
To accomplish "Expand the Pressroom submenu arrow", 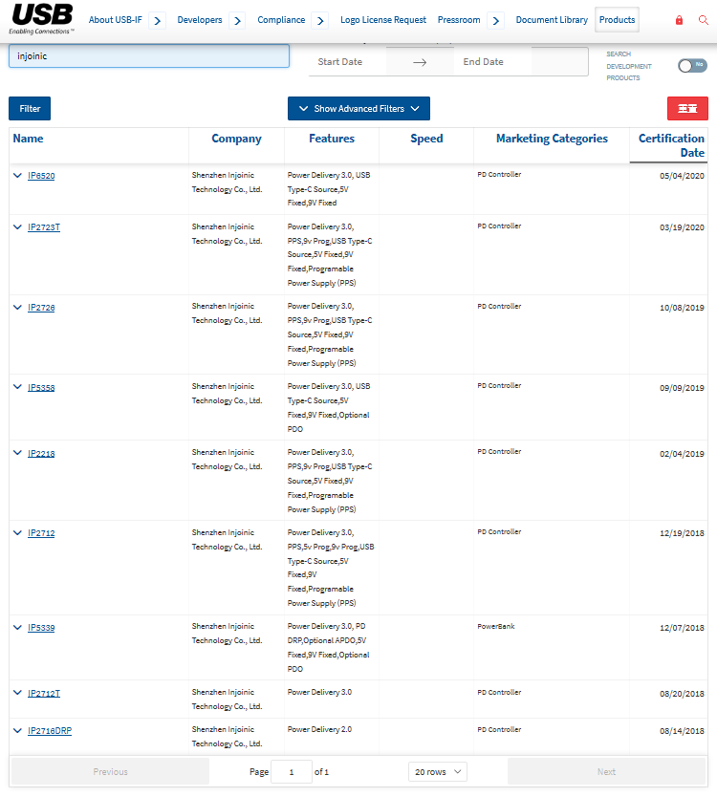I will click(x=496, y=21).
